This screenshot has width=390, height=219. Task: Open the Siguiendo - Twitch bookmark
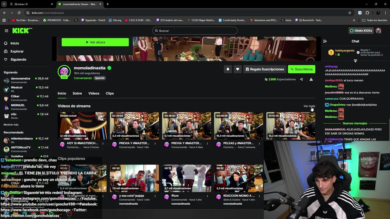click(93, 20)
